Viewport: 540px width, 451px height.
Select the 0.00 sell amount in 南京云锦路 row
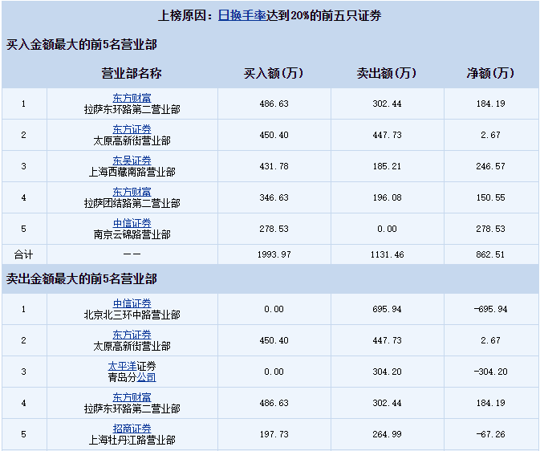(x=387, y=230)
